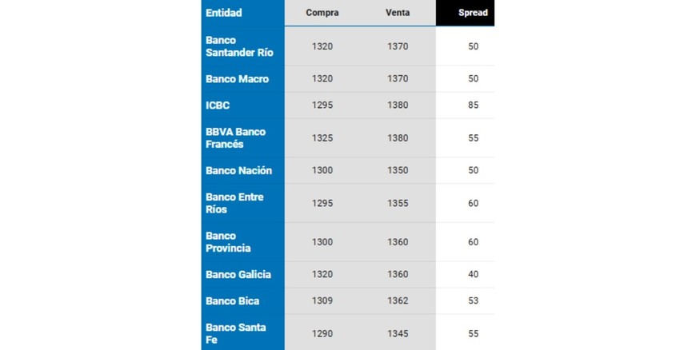The height and width of the screenshot is (350, 696).
Task: Click the Banco Nación entity cell
Action: click(238, 170)
